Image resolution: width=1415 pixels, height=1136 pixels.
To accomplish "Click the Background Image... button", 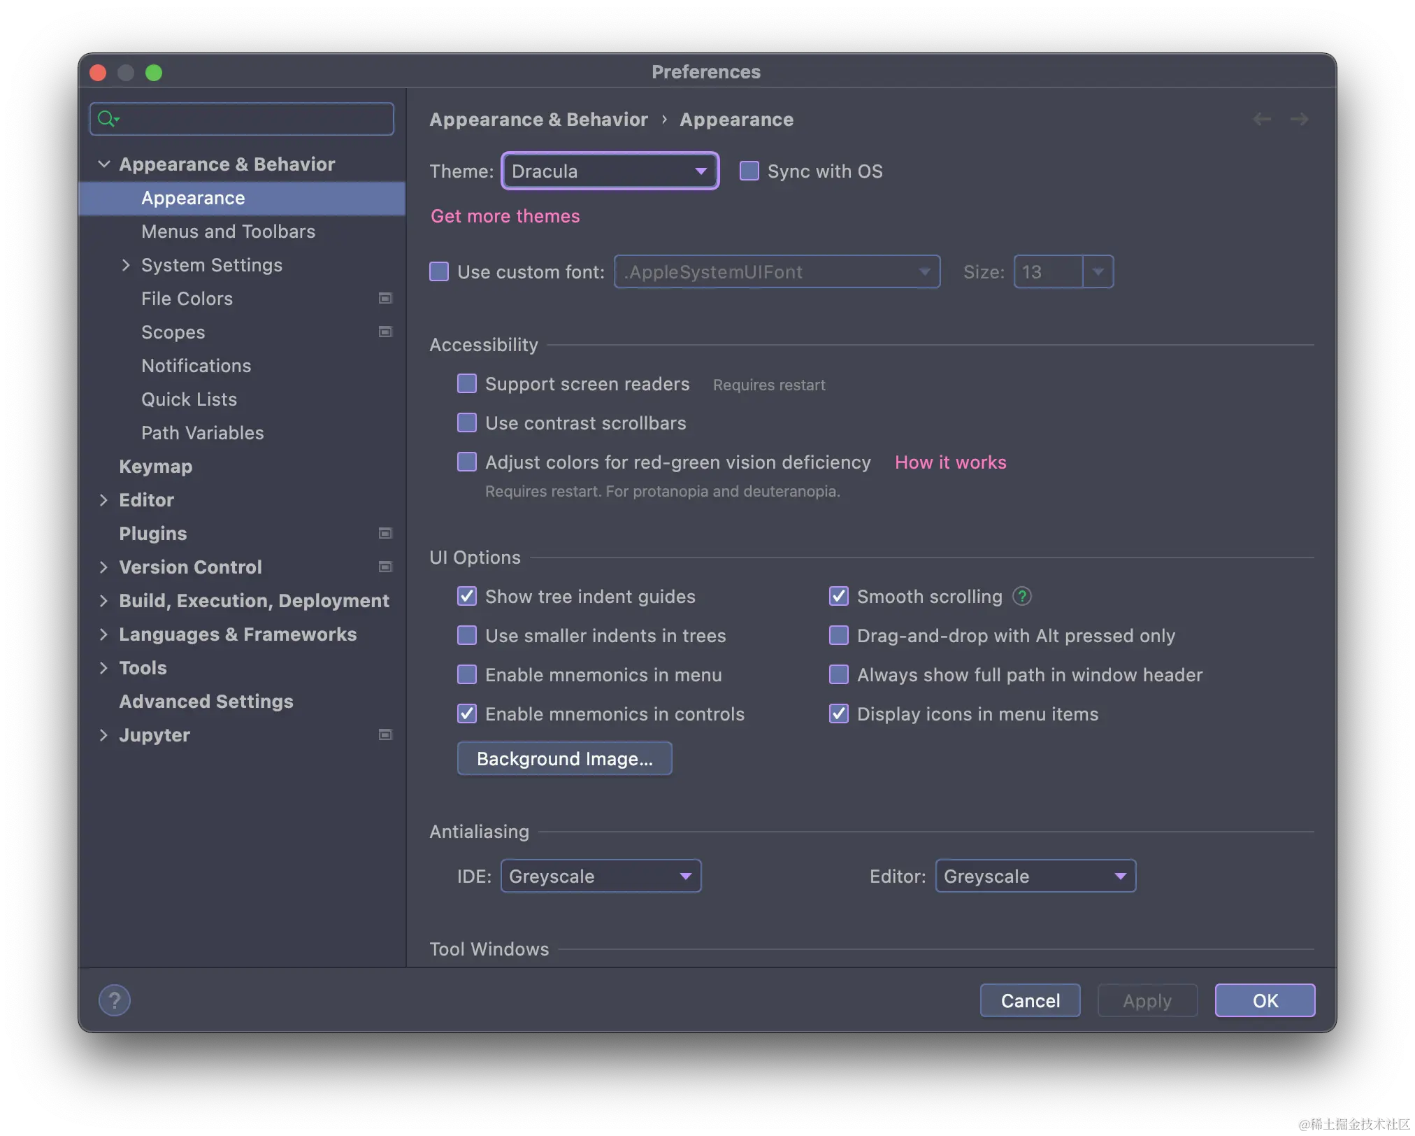I will pos(564,759).
